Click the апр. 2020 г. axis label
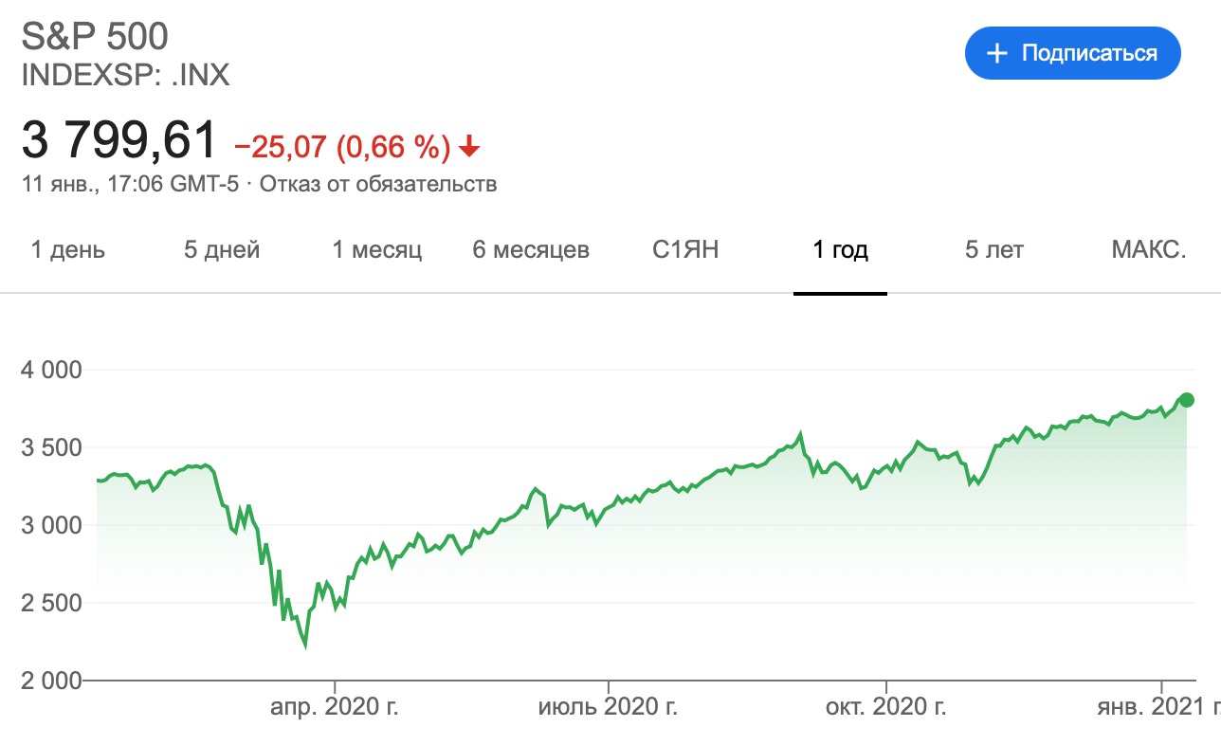1221x745 pixels. pyautogui.click(x=336, y=707)
